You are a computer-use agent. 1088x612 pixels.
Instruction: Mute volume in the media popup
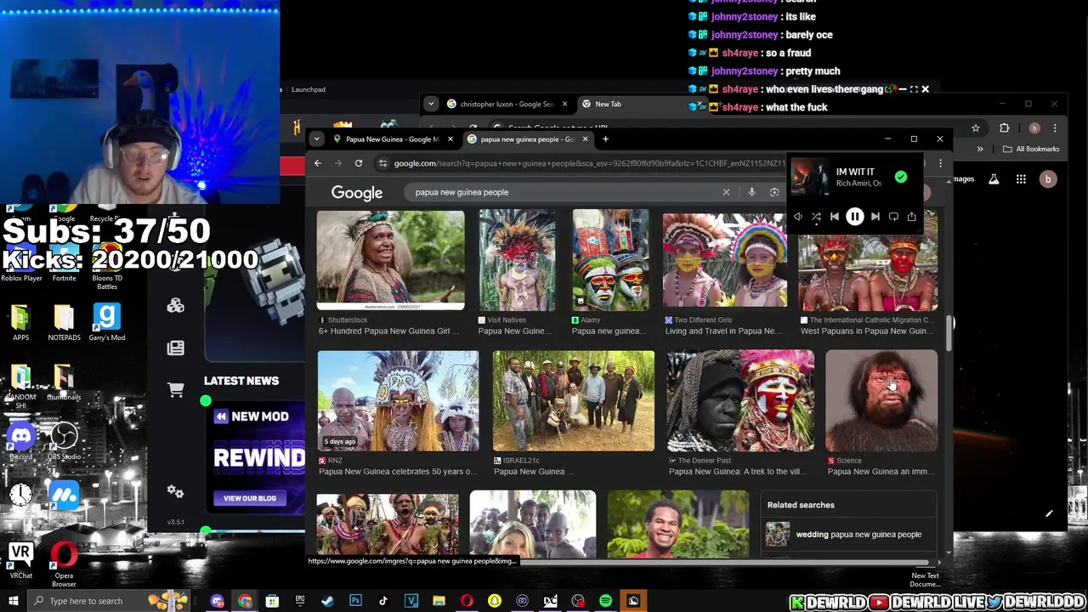pos(797,217)
